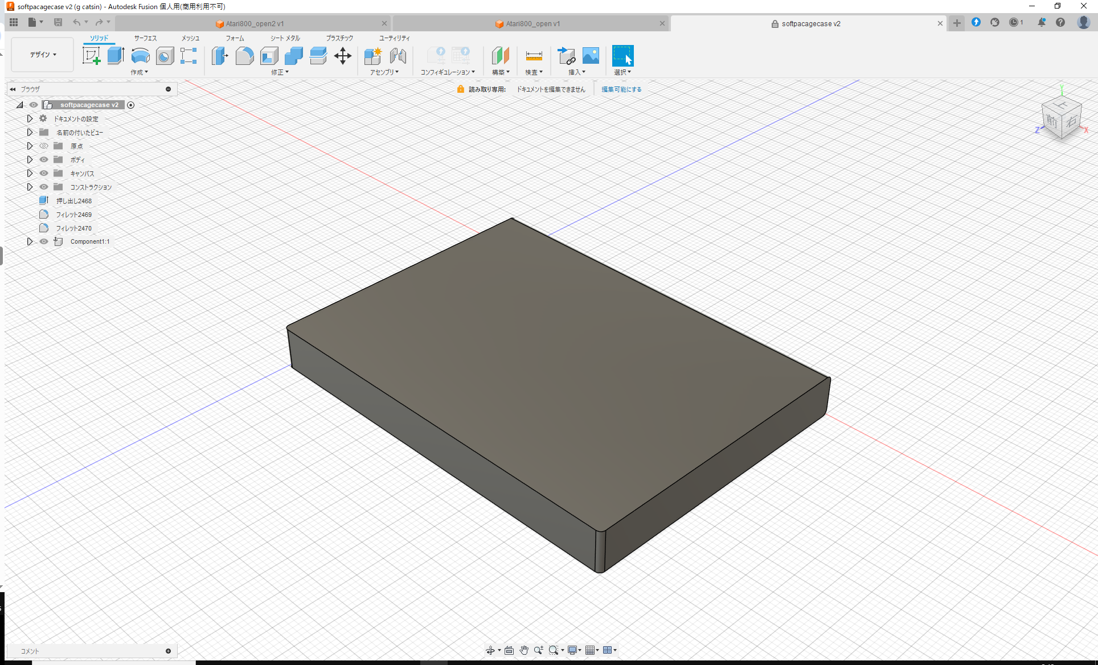Image resolution: width=1098 pixels, height=665 pixels.
Task: Select the Measure tool under 検査
Action: pos(534,55)
